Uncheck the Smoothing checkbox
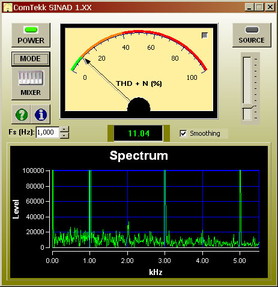Viewport: 278px width, 287px height. tap(183, 133)
